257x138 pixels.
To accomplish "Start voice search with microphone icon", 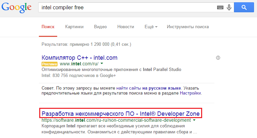I will click(229, 7).
